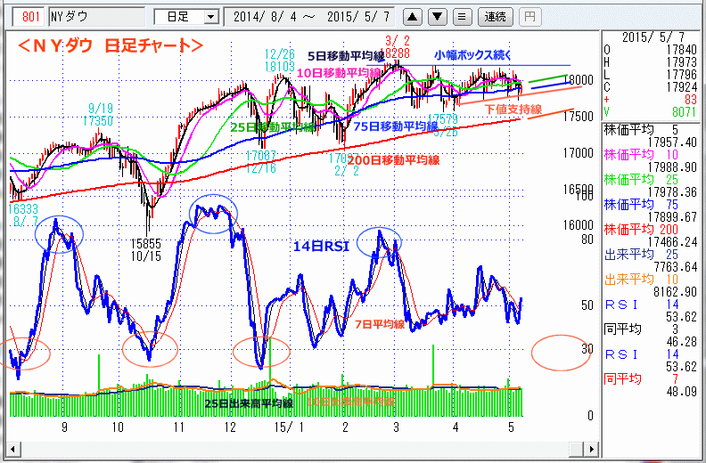Screen dimensions: 706x463
Task: Click the 14日RSI label
Action: [322, 247]
